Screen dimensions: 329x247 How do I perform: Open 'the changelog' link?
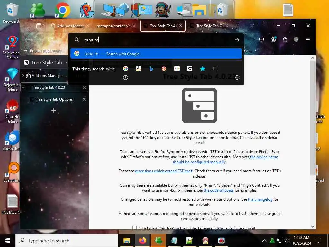[260, 199]
